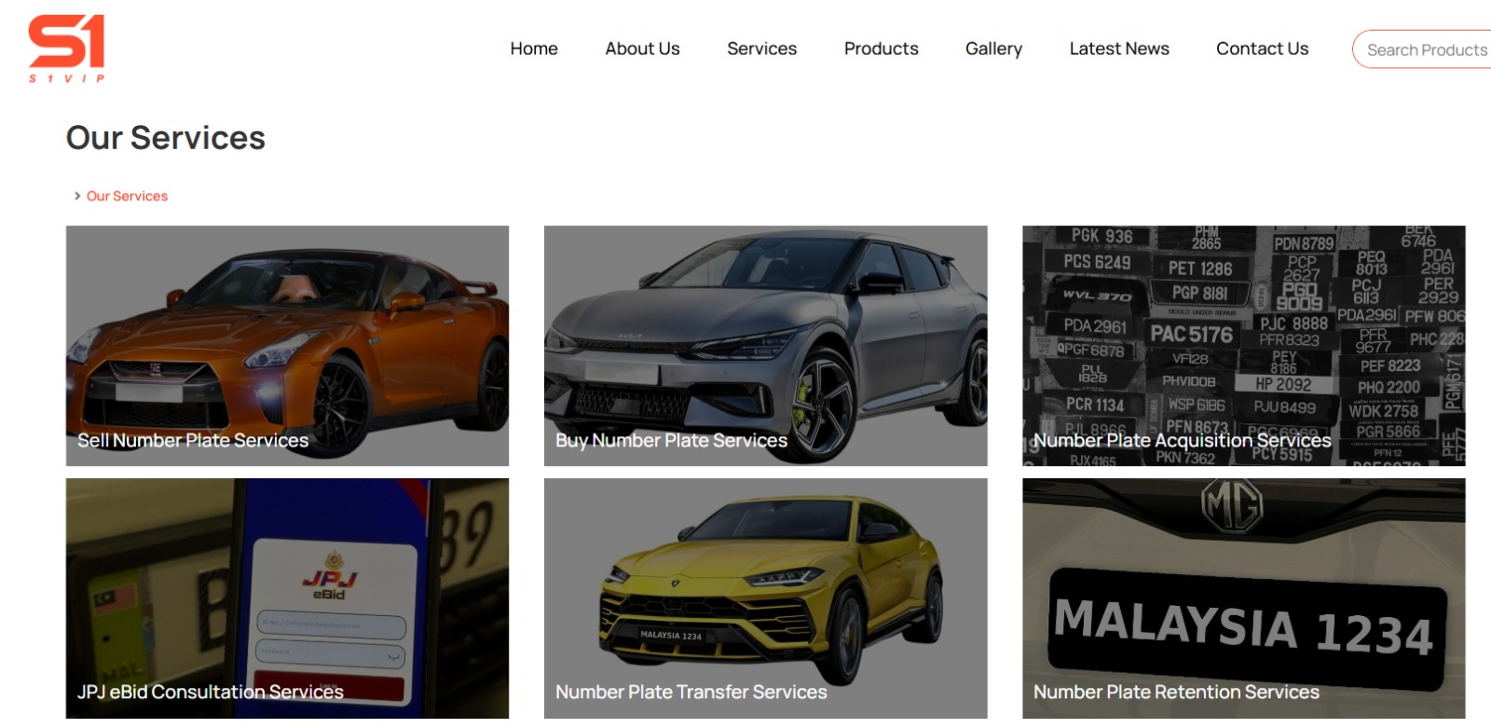Focus the Search Products field
The height and width of the screenshot is (728, 1491).
[1423, 49]
